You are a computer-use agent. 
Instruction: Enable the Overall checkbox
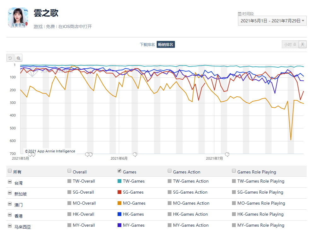[x=69, y=171]
